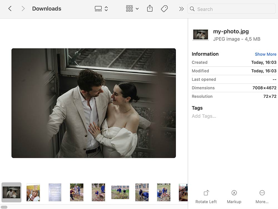
Task: Click the Downloads folder title
Action: click(x=47, y=9)
